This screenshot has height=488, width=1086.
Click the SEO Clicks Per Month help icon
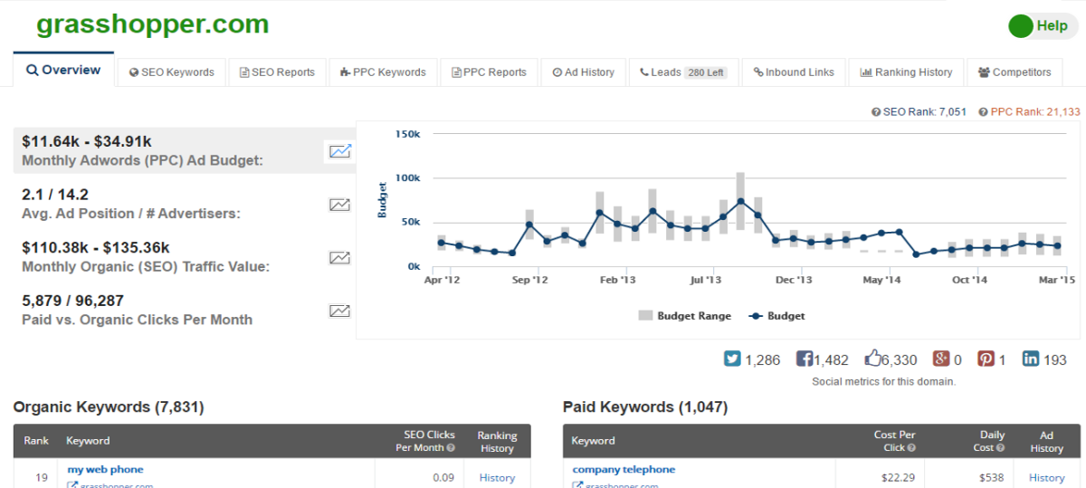click(x=451, y=448)
